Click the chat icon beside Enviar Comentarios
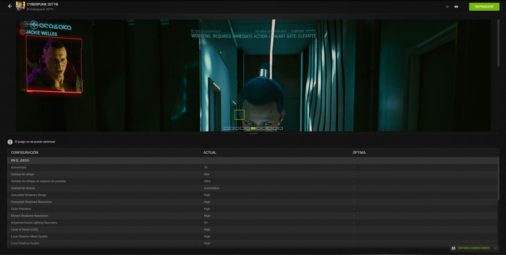The height and width of the screenshot is (255, 506). 453,248
